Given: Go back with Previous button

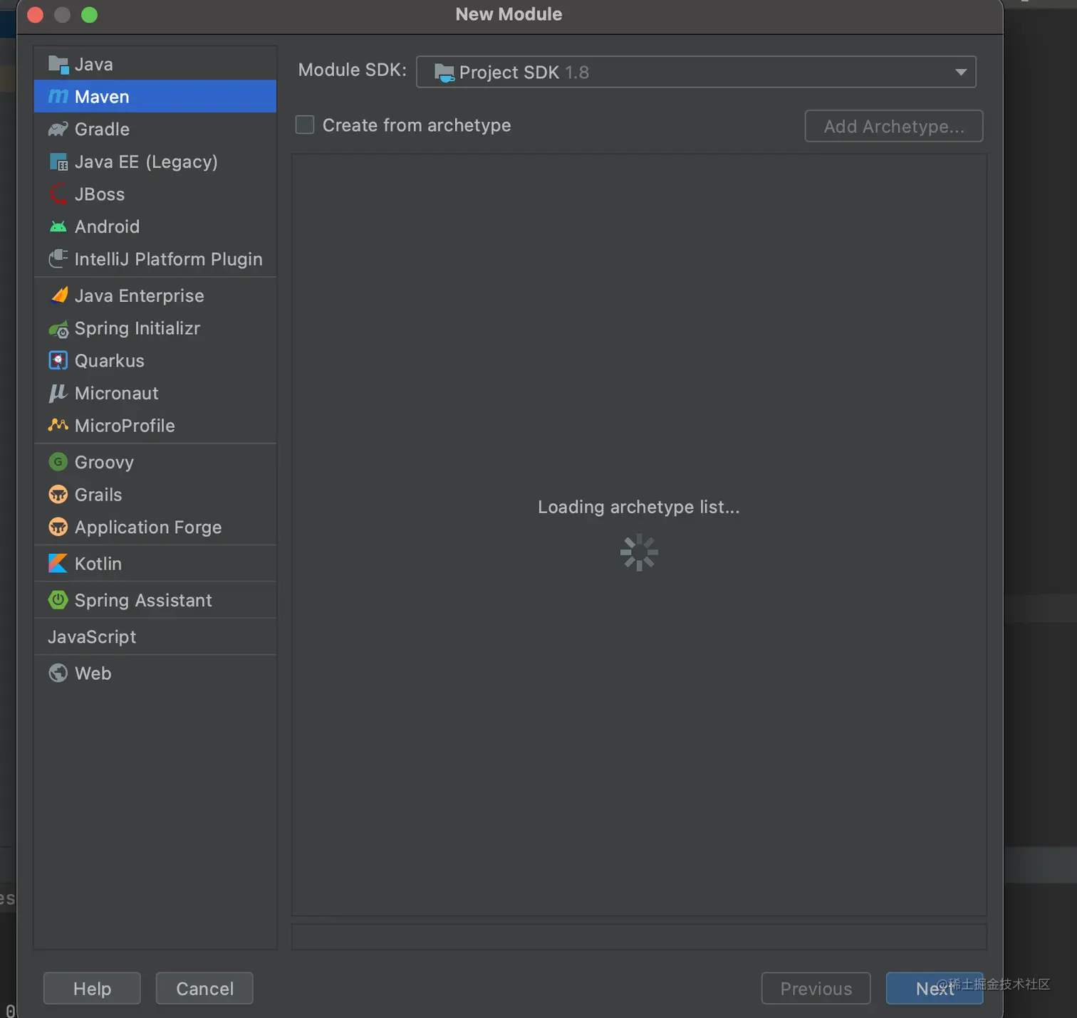Looking at the screenshot, I should point(816,988).
